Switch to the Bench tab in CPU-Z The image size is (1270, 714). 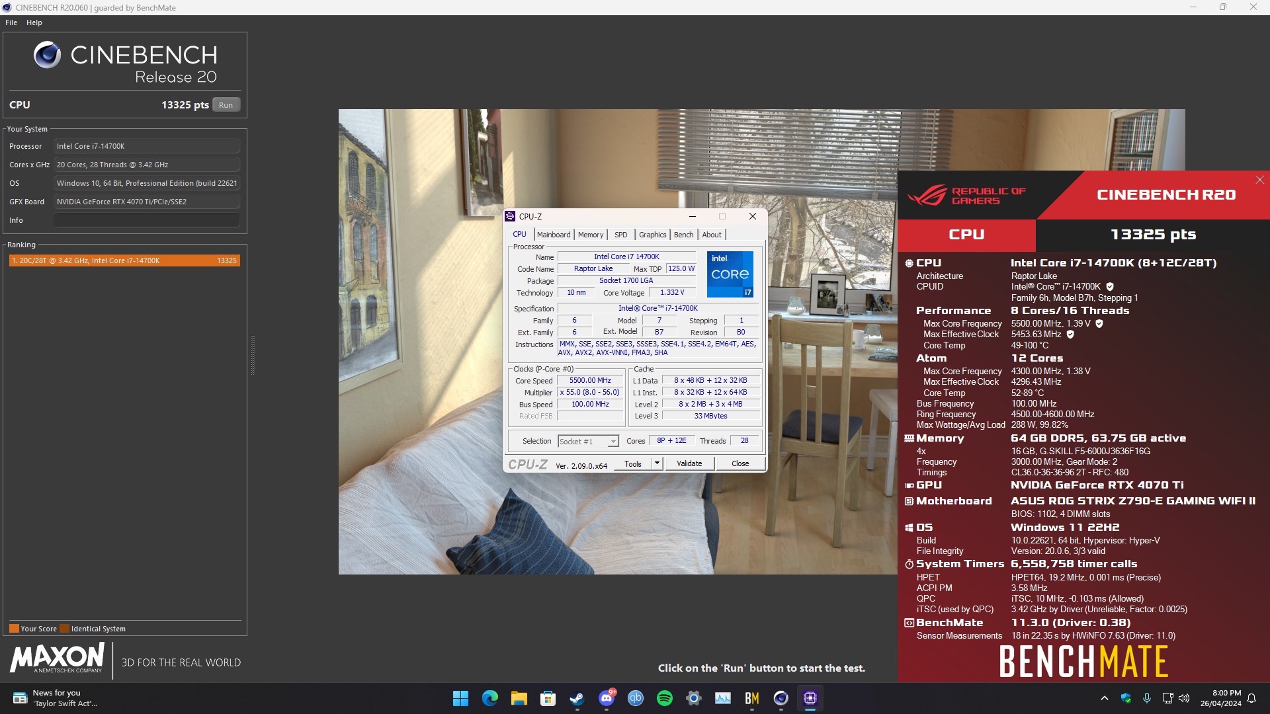click(684, 235)
